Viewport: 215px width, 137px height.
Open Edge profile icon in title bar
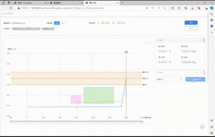(3, 3)
